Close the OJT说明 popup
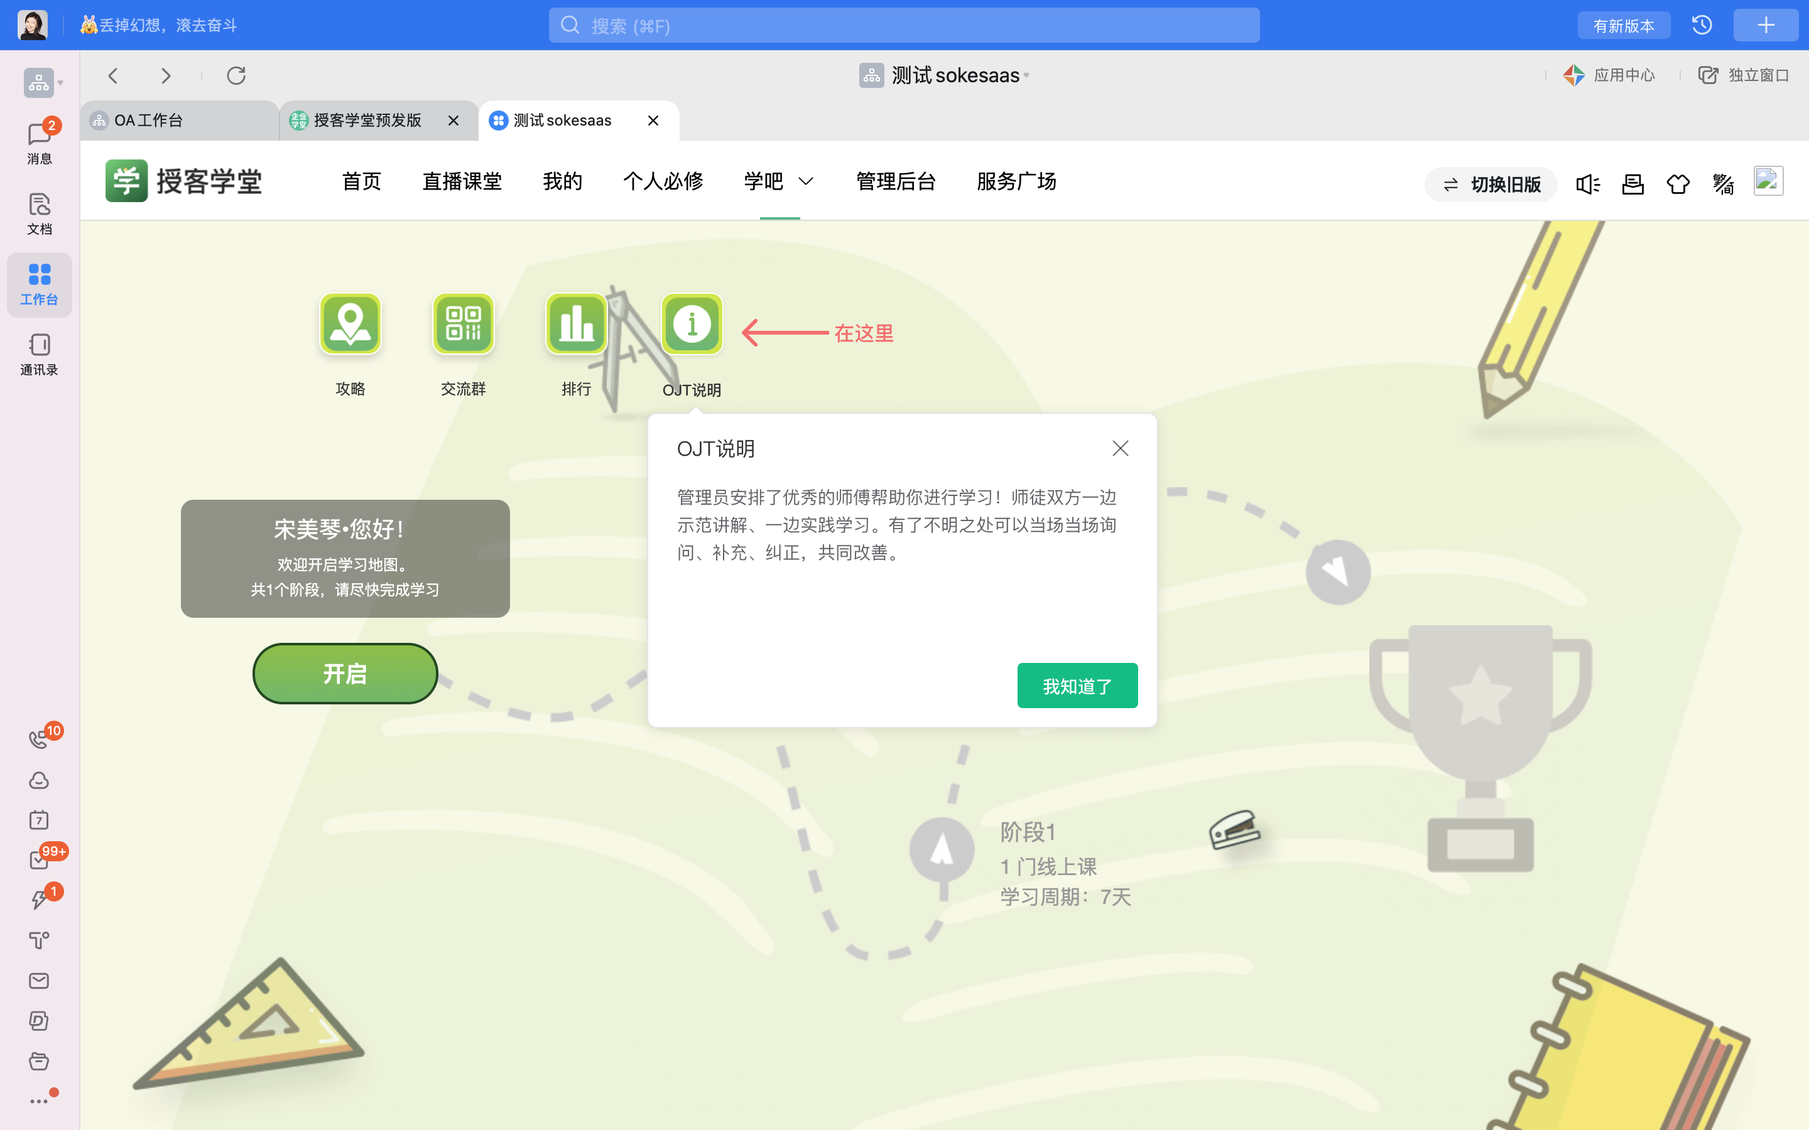Screen dimensions: 1809x1130 click(1119, 448)
